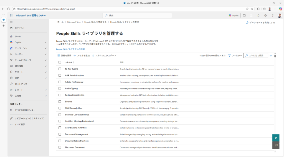Select the Adobe Professional row checkbox

[60, 82]
